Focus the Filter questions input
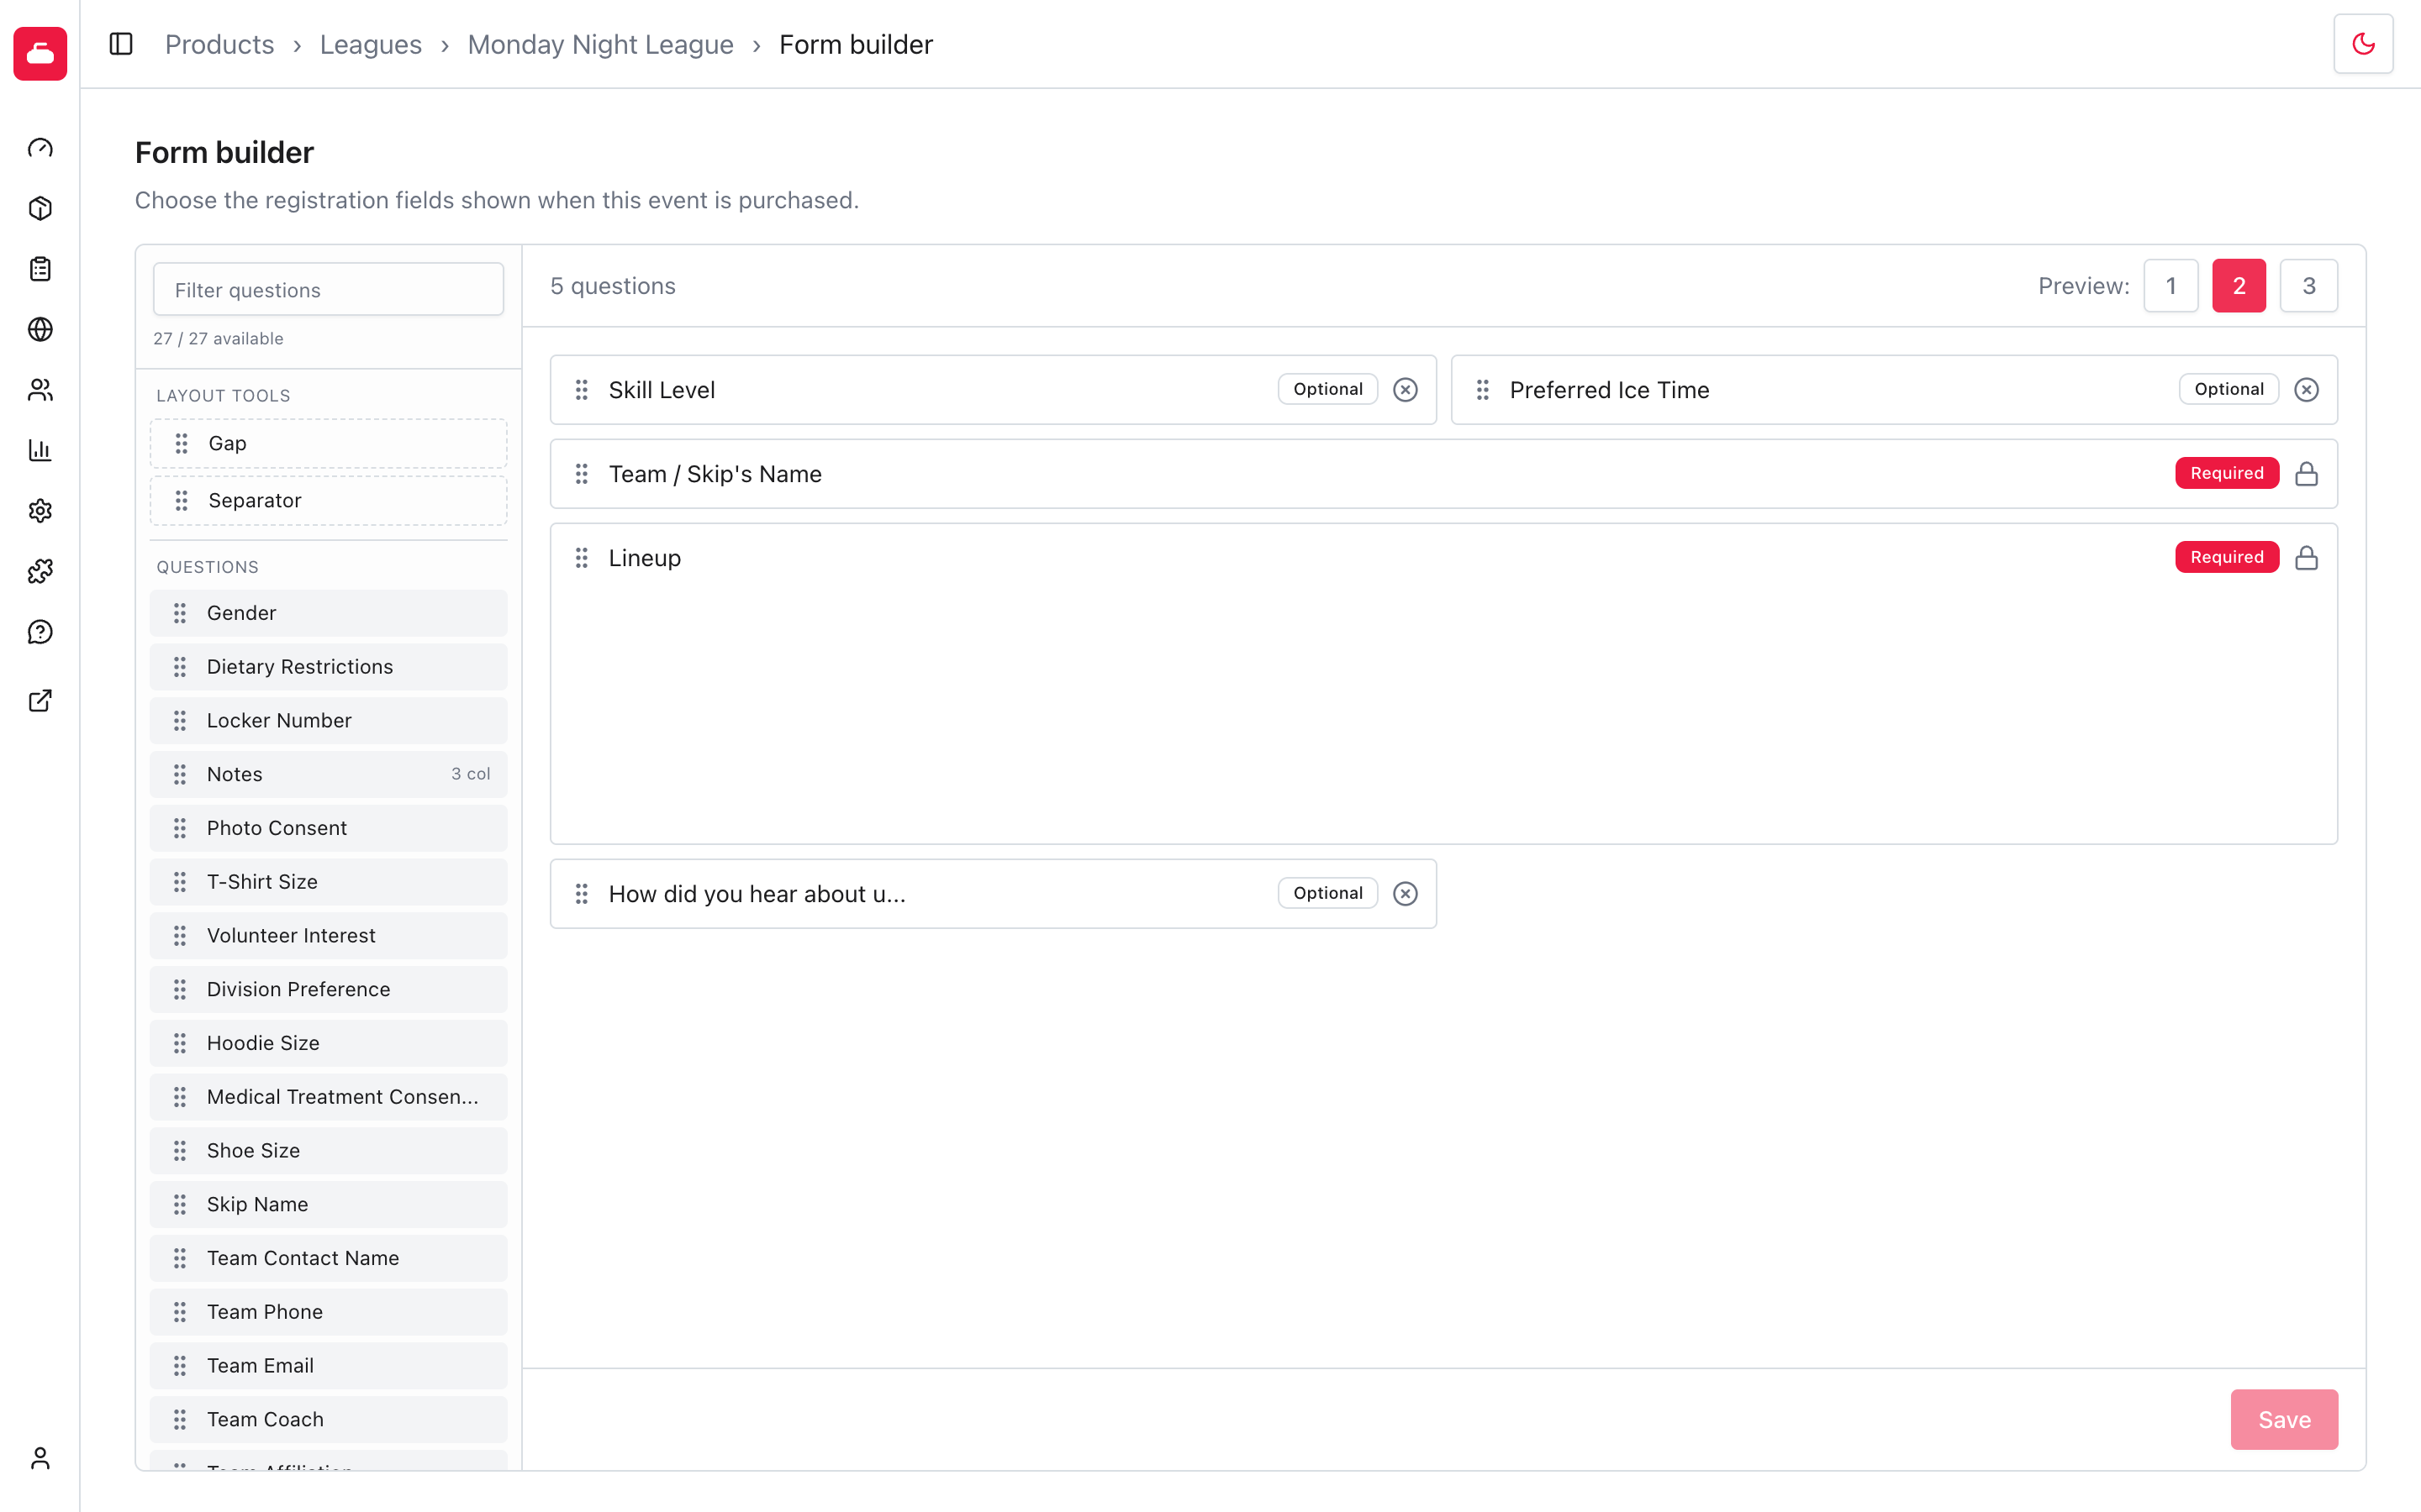This screenshot has width=2421, height=1512. (x=328, y=290)
